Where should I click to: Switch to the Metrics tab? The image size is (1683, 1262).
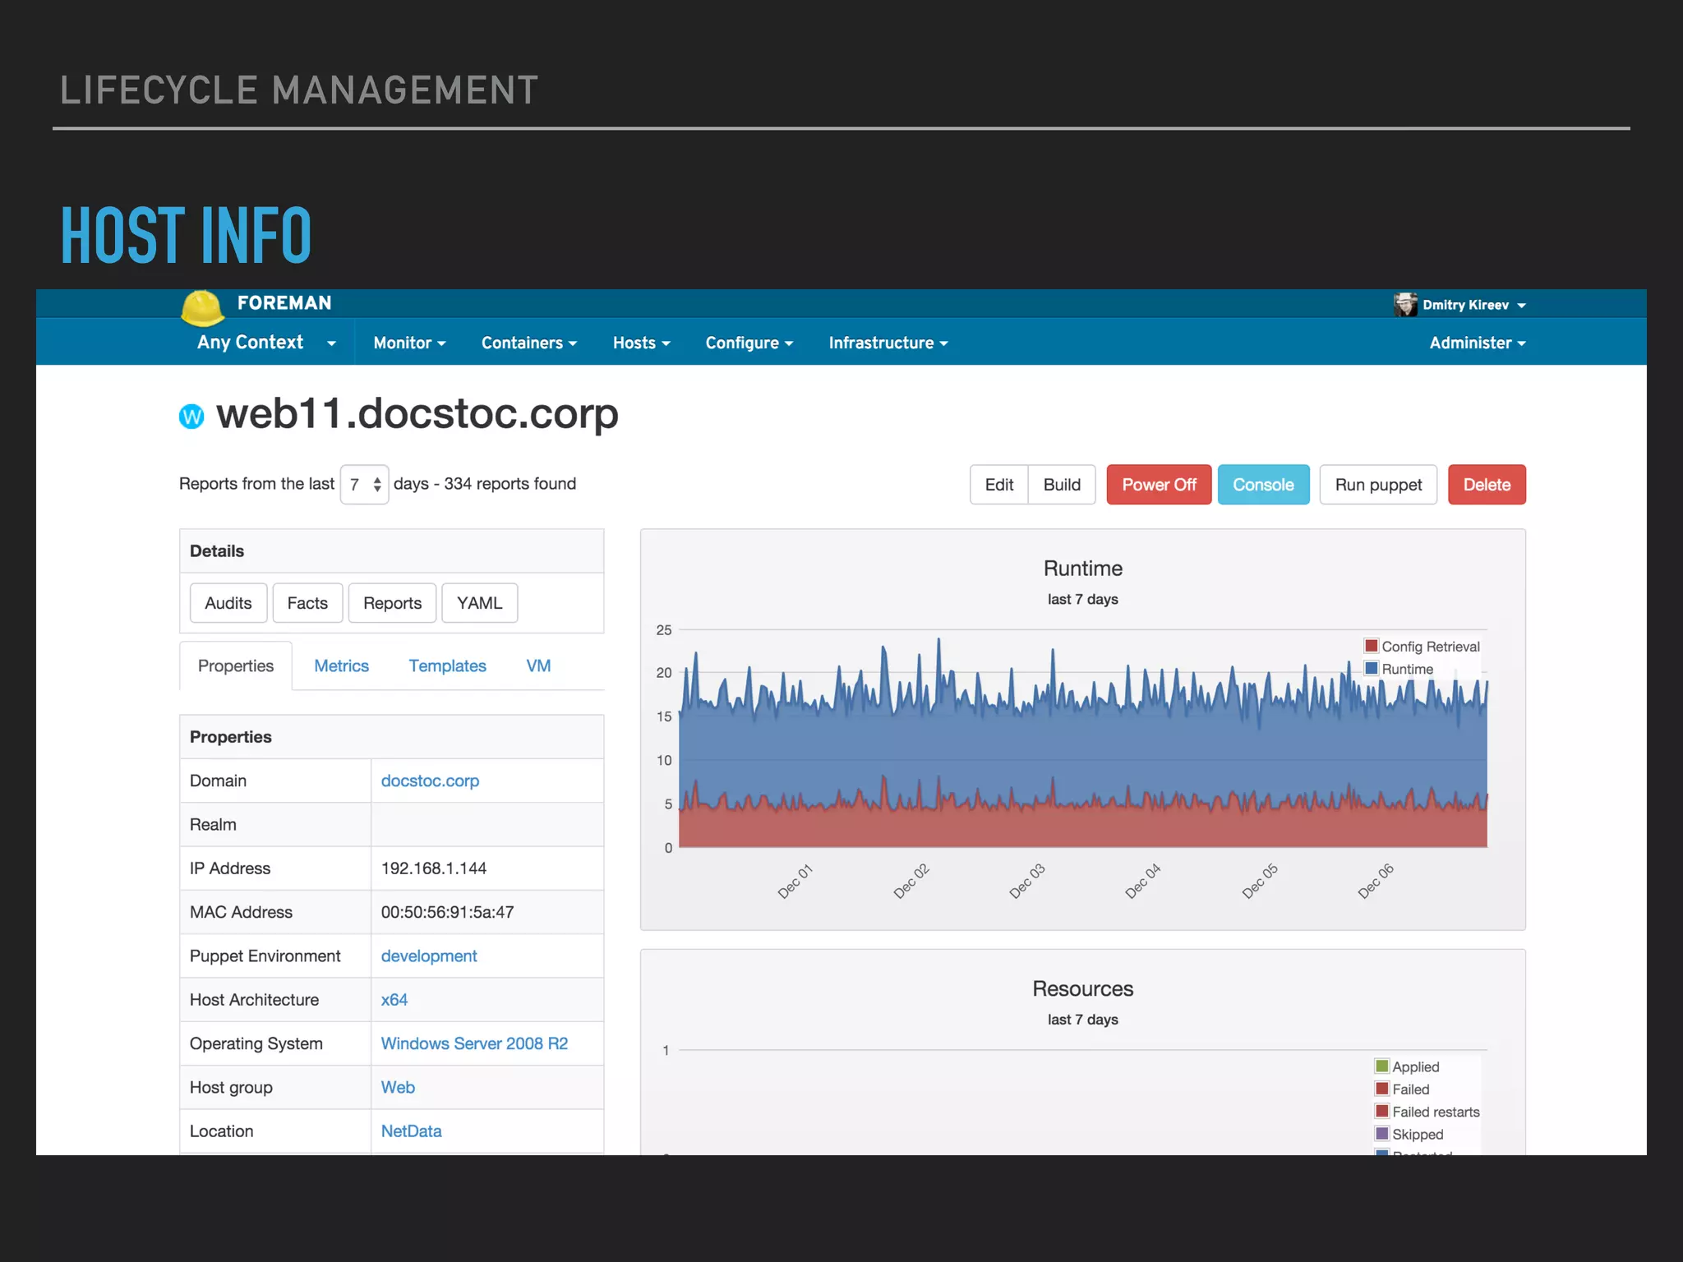(341, 666)
